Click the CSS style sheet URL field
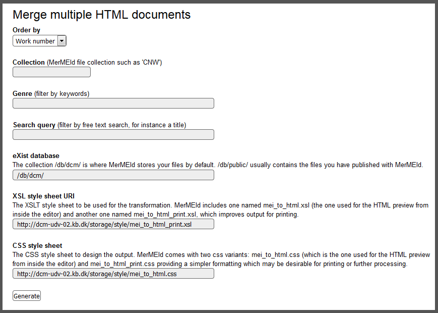This screenshot has width=438, height=313. pyautogui.click(x=113, y=274)
